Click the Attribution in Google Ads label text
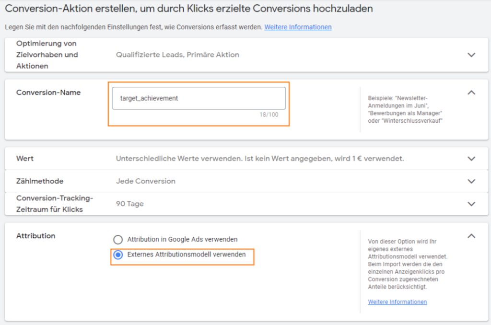 tap(182, 239)
